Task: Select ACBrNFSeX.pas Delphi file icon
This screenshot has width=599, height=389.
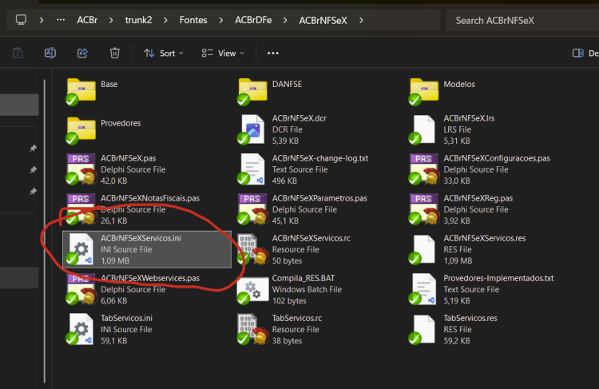Action: click(81, 169)
